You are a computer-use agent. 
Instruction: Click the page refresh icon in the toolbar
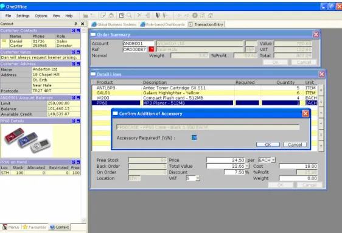click(x=203, y=15)
